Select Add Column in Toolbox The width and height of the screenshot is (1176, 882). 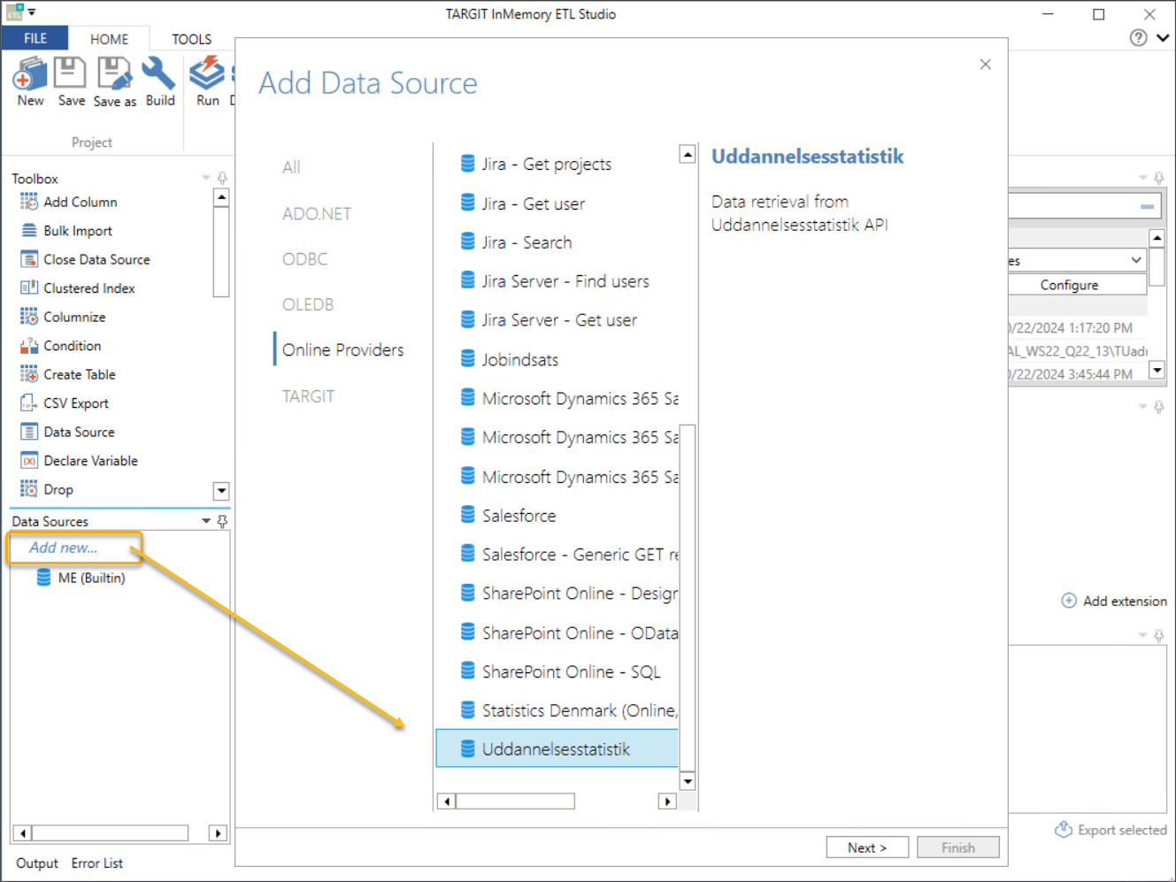coord(81,202)
